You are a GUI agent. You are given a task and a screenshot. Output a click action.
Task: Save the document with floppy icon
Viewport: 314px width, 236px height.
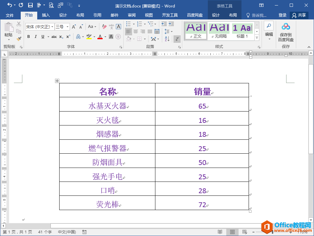click(30, 5)
